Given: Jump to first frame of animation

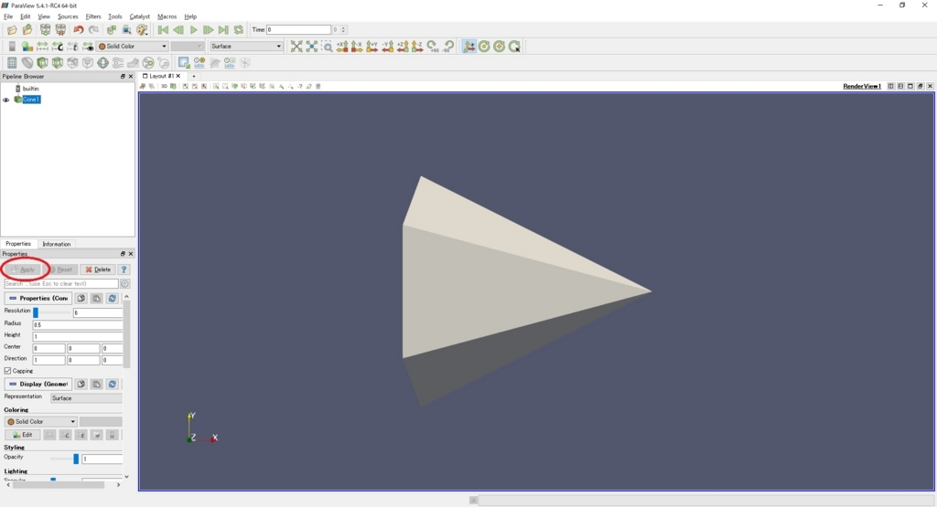Looking at the screenshot, I should pyautogui.click(x=163, y=30).
